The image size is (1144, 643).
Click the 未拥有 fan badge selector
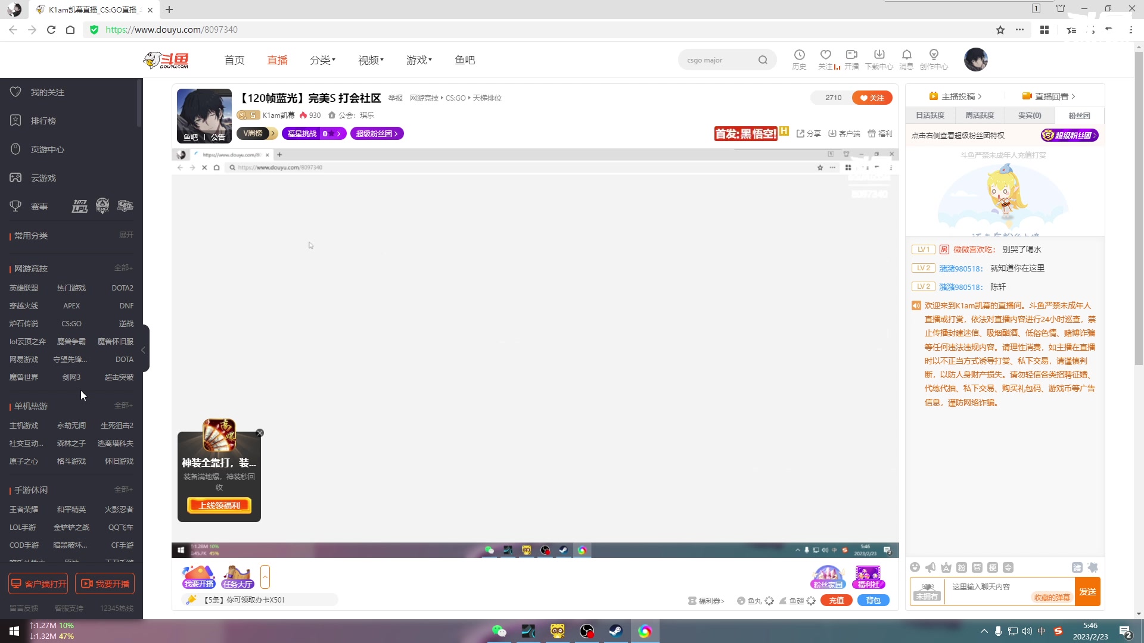click(x=927, y=592)
